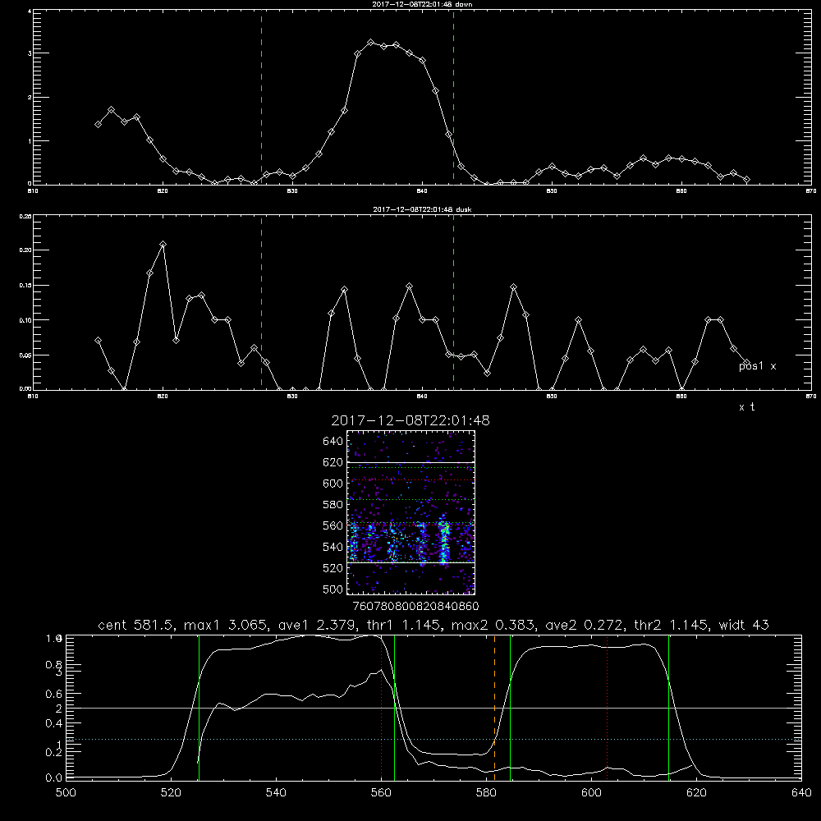This screenshot has width=821, height=821.
Task: Select the 'max2 0.383' value in stats line
Action: pos(493,625)
